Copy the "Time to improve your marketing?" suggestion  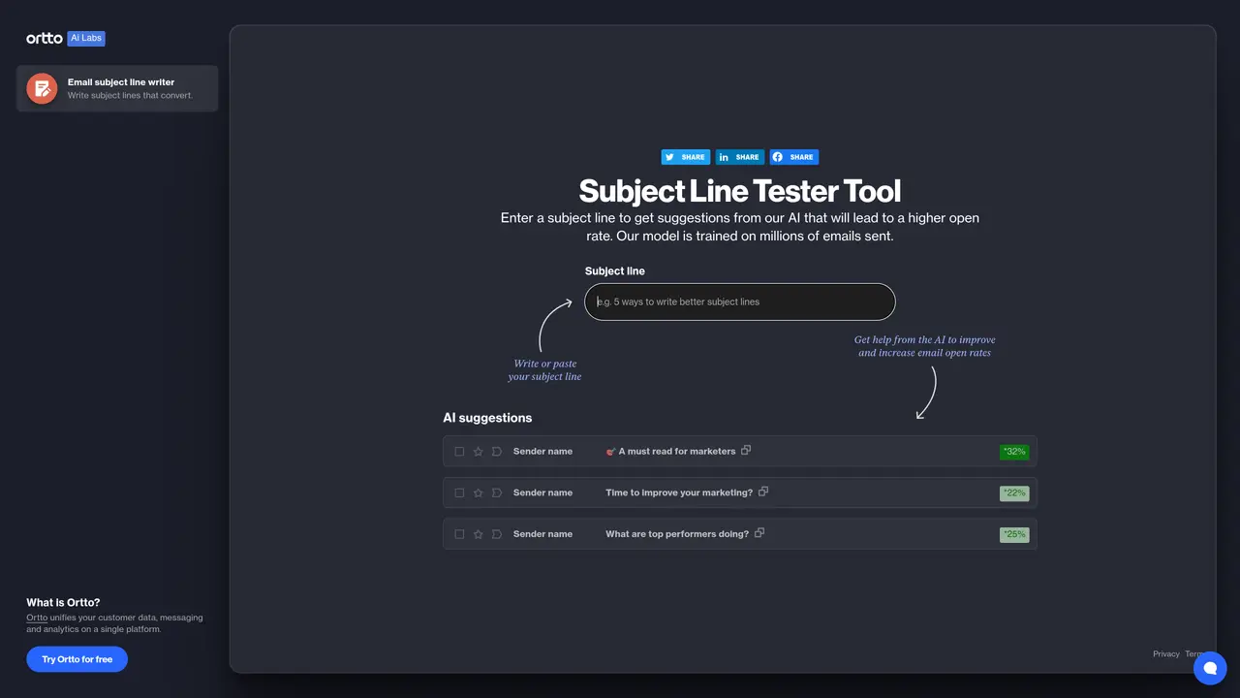(763, 492)
